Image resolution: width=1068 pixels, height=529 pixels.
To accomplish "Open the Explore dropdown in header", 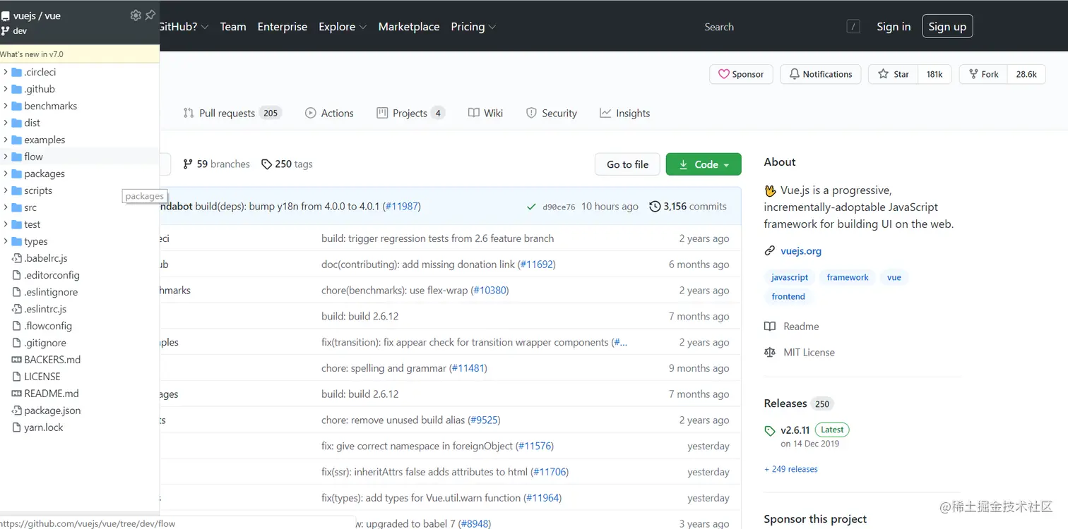I will tap(343, 27).
